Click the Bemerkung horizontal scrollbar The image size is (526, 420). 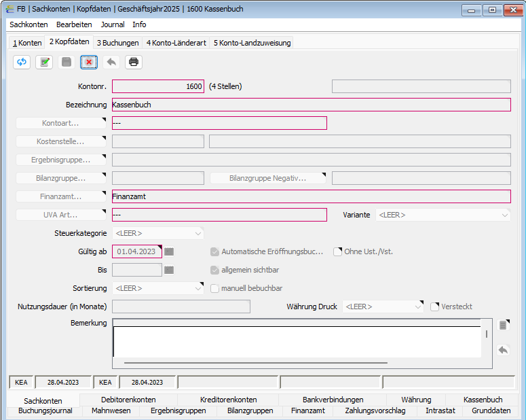[x=256, y=363]
